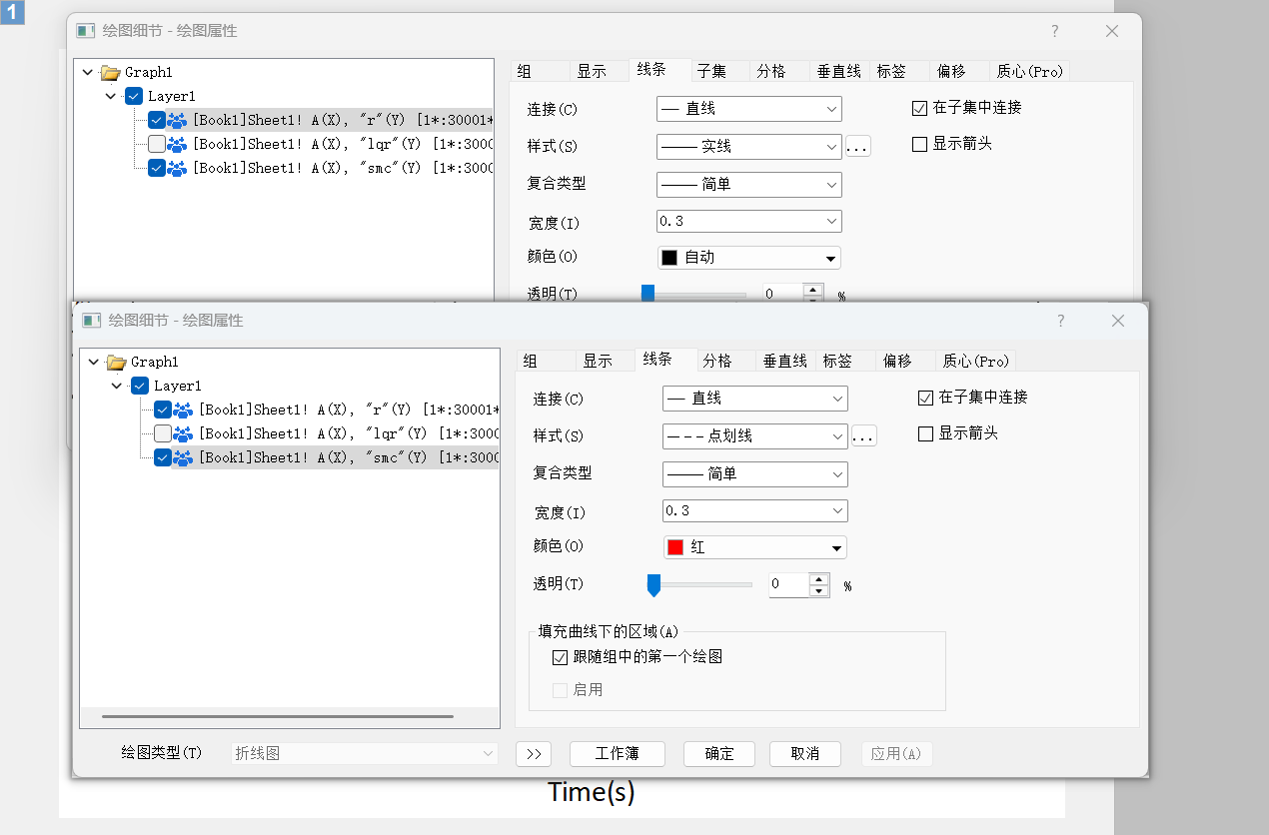This screenshot has width=1269, height=835.
Task: Open the 红 color dropdown
Action: pyautogui.click(x=754, y=547)
